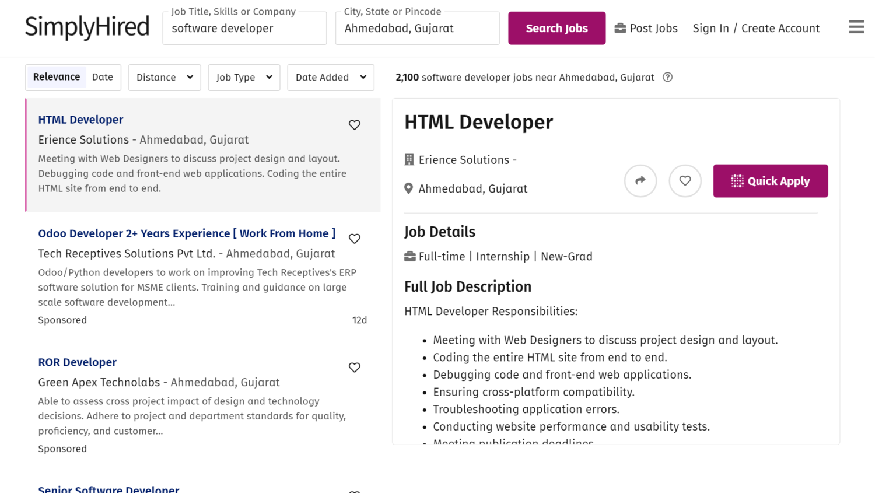Open the Distance filter dropdown
875x493 pixels.
pyautogui.click(x=164, y=77)
